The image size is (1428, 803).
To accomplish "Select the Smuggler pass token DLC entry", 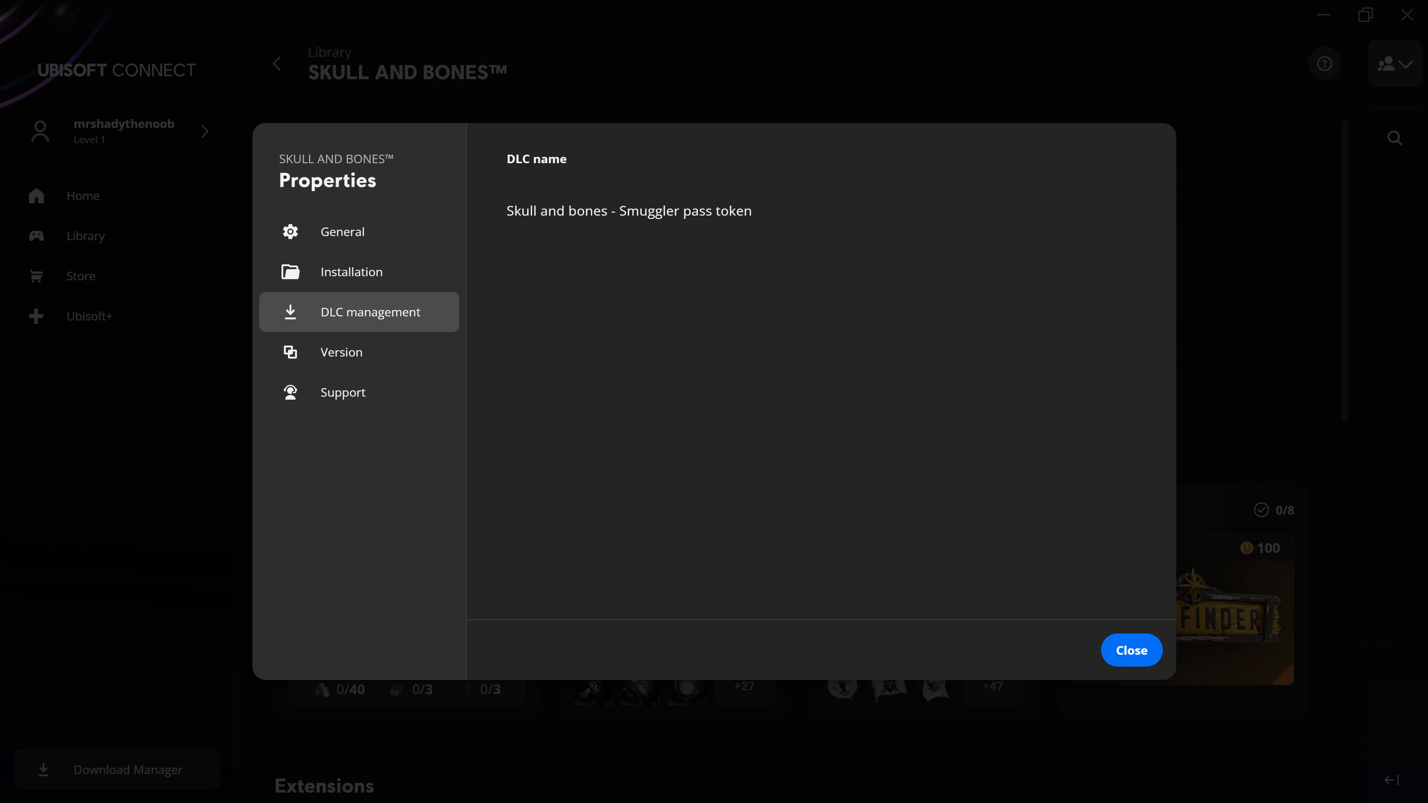I will 628,211.
